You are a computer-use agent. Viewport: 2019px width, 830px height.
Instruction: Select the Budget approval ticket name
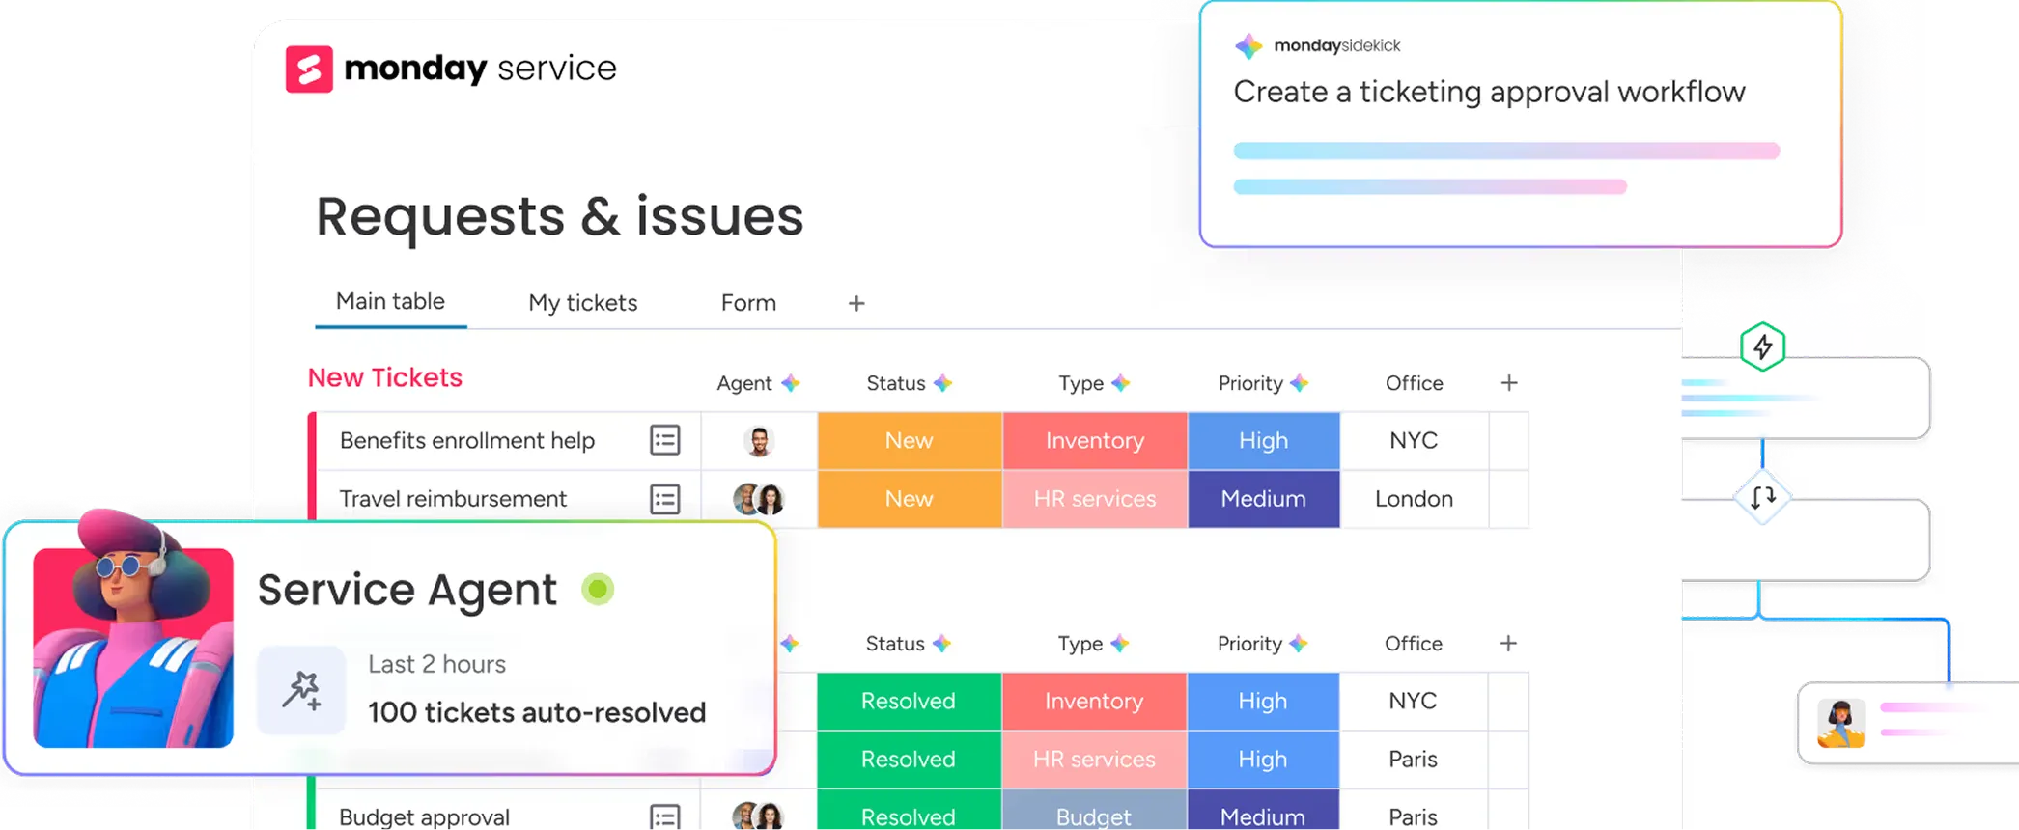(x=424, y=816)
